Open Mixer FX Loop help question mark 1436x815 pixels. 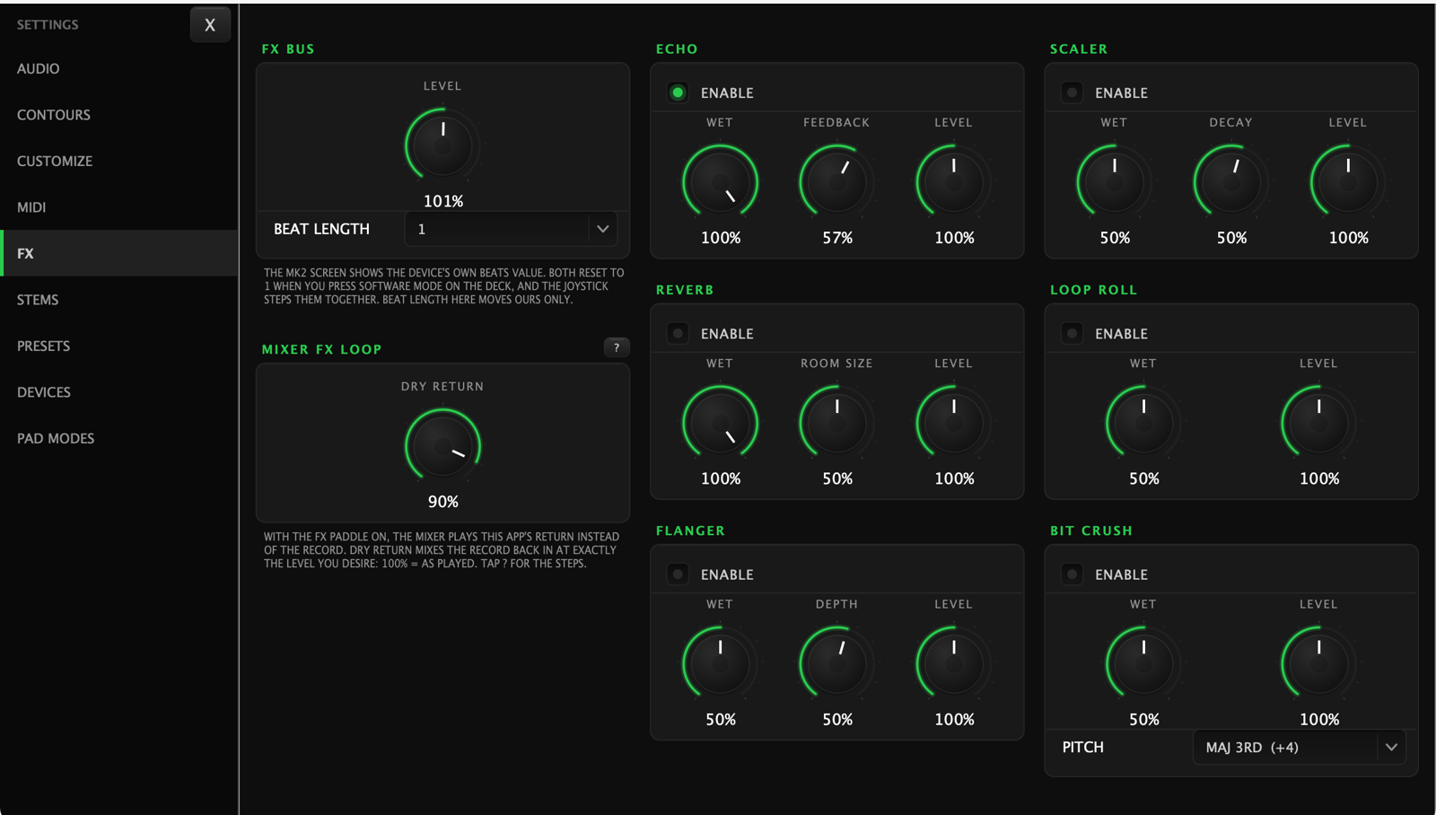(617, 347)
